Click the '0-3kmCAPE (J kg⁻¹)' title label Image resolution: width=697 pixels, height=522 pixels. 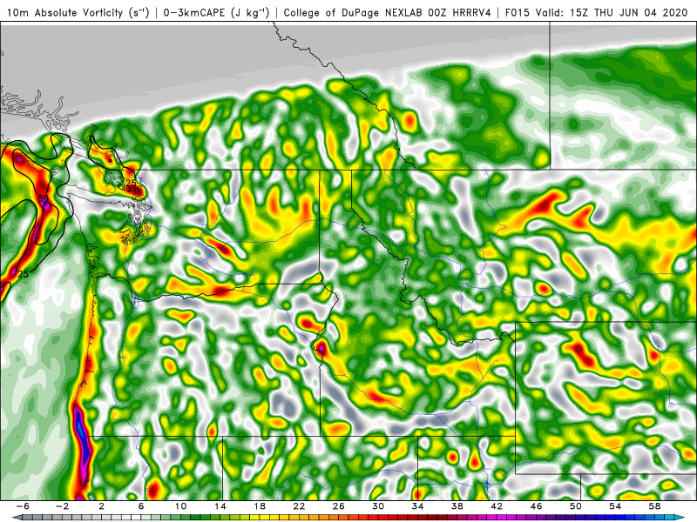(216, 12)
